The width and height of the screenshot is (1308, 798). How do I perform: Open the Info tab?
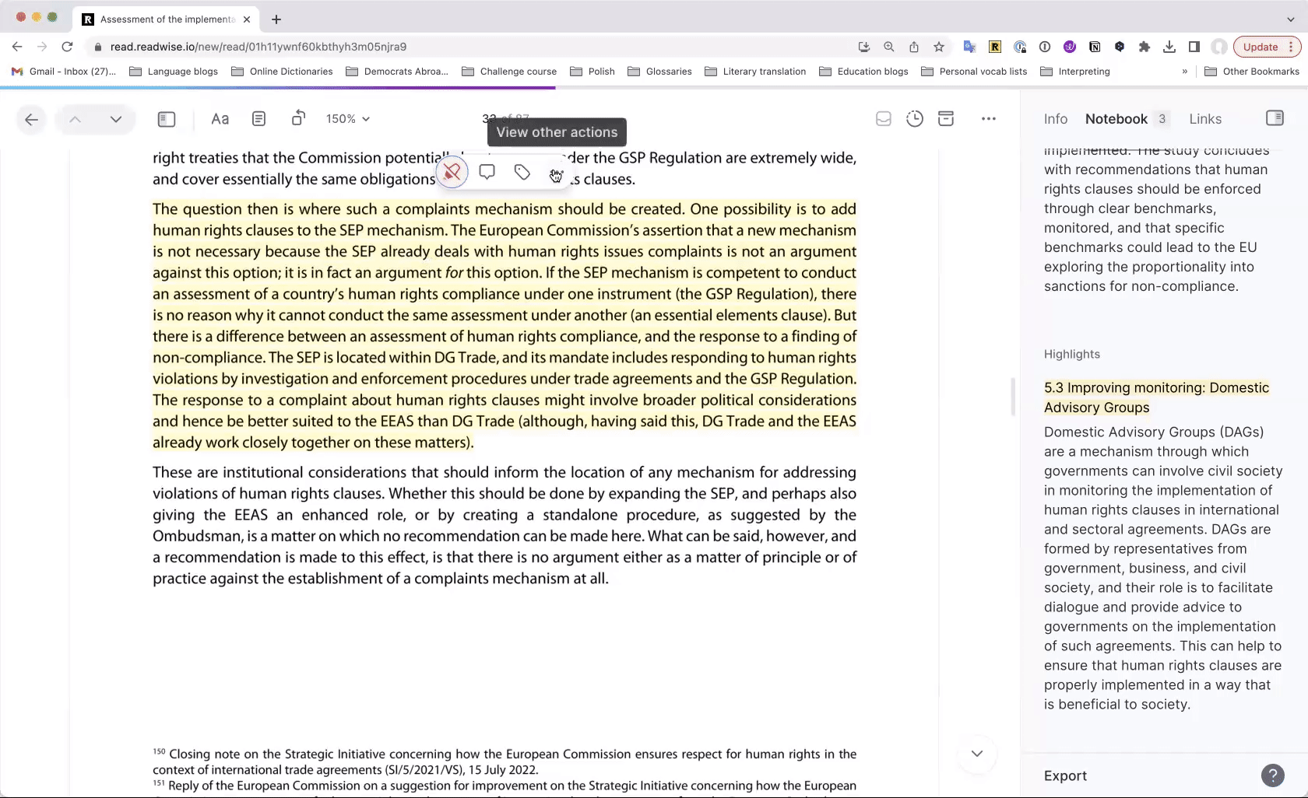[x=1056, y=119]
